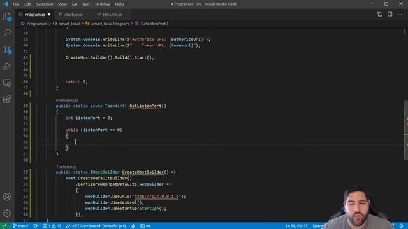Click line number 49 in gutter
The width and height of the screenshot is (408, 229).
(x=25, y=106)
